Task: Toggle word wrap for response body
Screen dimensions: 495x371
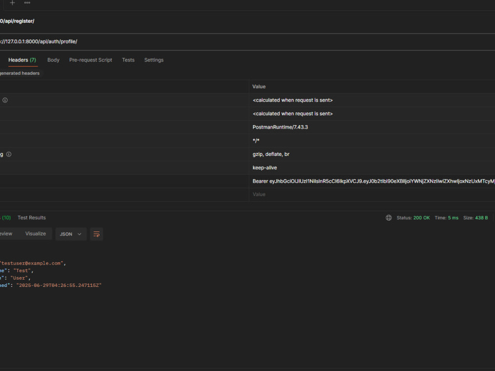Action: coord(97,234)
